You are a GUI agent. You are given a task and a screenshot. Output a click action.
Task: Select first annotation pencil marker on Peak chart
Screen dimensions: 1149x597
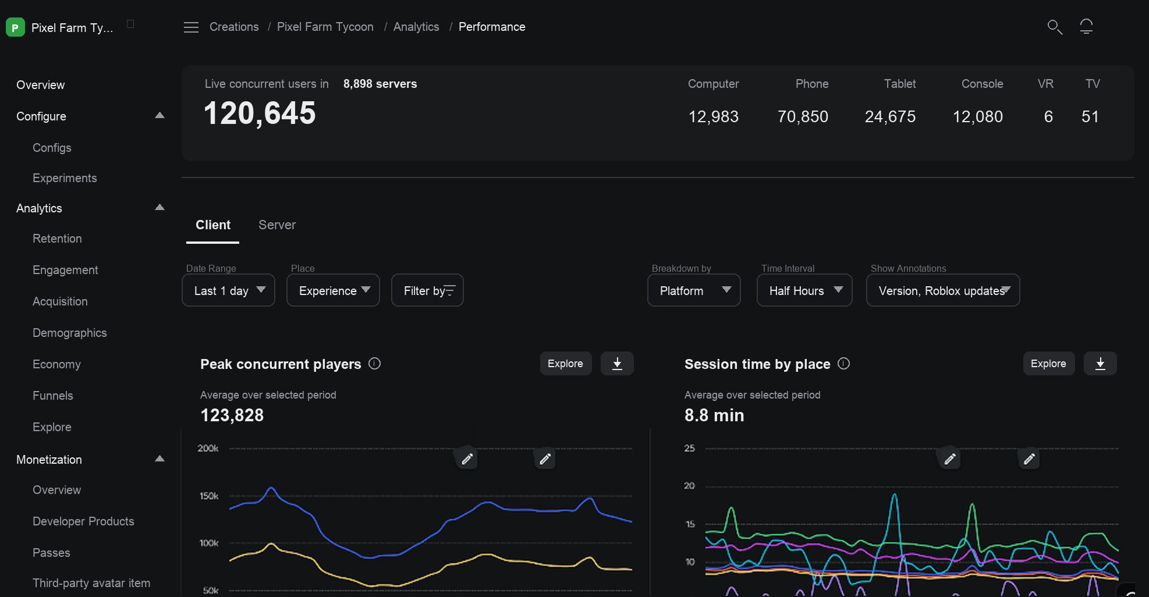[x=467, y=459]
